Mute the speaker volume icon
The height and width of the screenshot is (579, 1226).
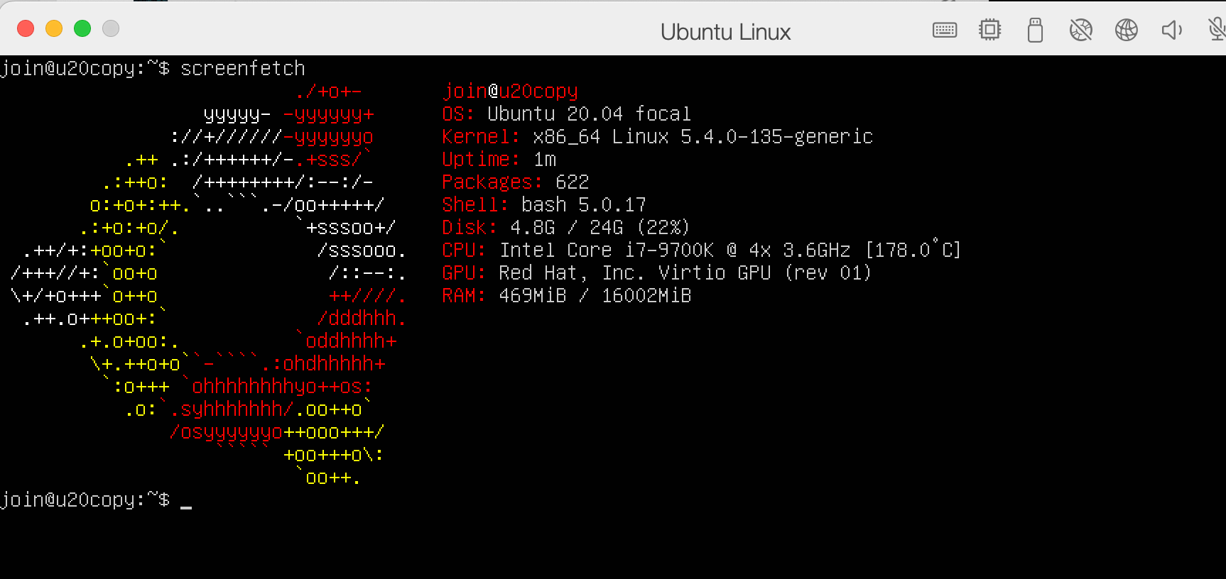tap(1171, 30)
